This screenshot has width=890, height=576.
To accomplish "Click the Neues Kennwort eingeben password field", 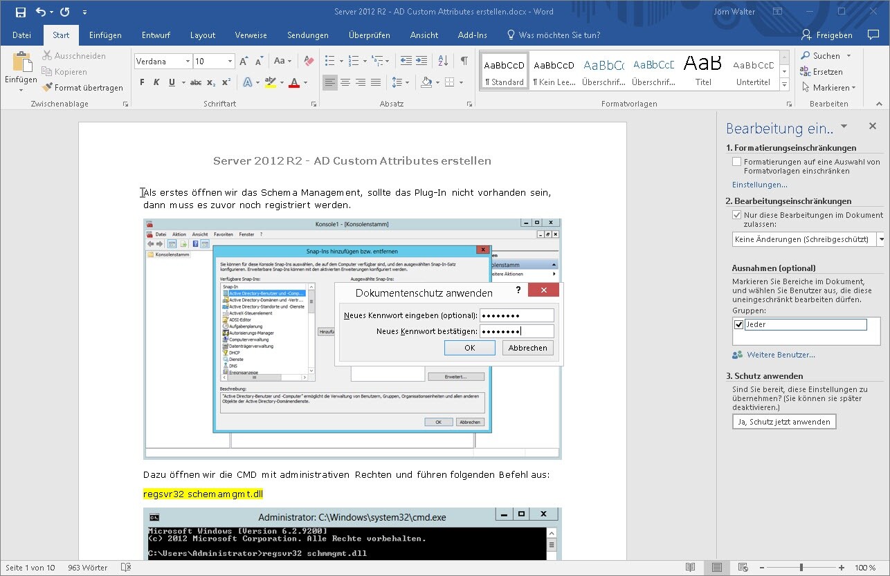I will [516, 315].
